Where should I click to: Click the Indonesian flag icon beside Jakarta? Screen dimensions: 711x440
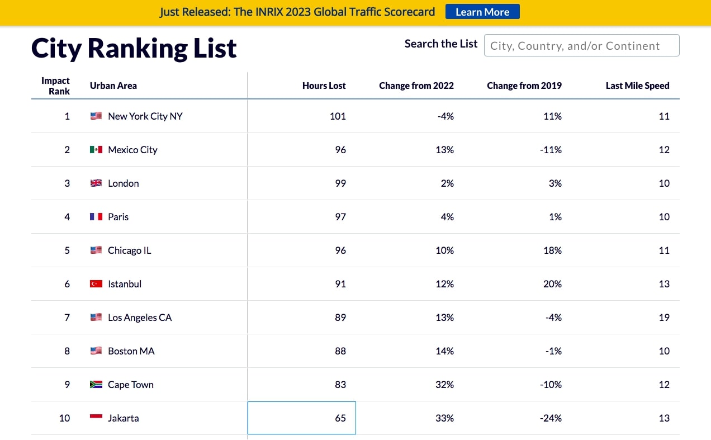96,418
